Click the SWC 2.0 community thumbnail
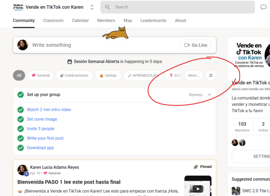270x196 pixels. coord(236,191)
